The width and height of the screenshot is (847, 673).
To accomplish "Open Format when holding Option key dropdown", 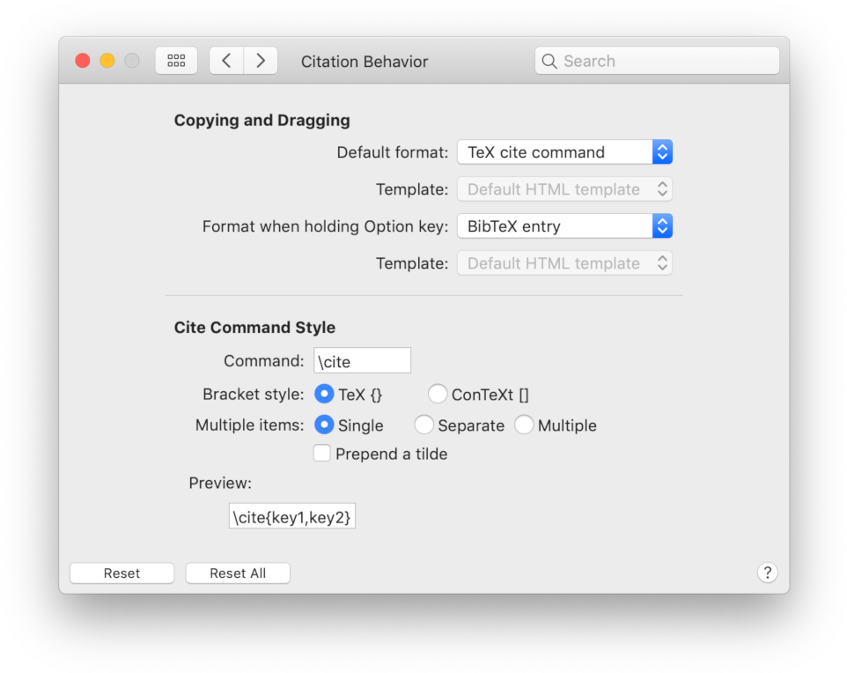I will pyautogui.click(x=564, y=226).
